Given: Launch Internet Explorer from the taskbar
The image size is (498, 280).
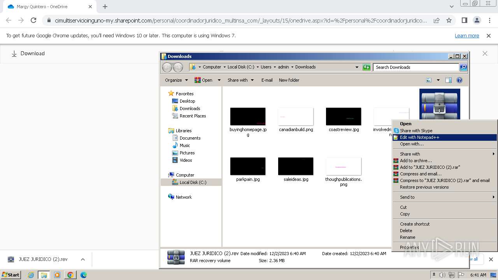Looking at the screenshot, I should 31,275.
